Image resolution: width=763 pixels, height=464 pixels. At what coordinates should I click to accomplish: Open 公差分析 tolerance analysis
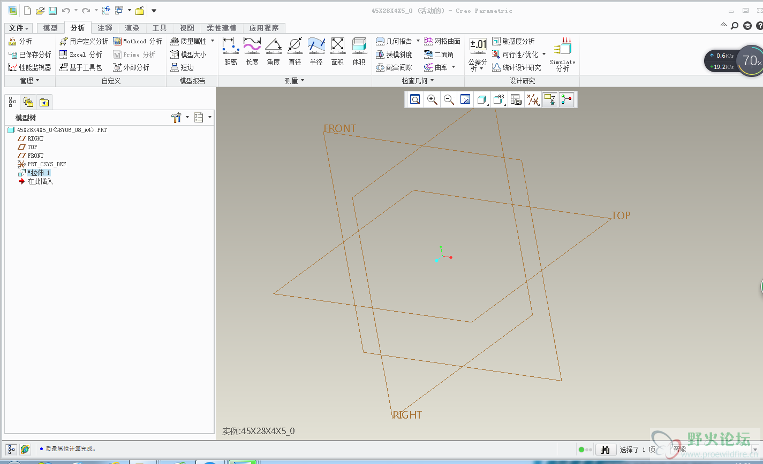(478, 55)
